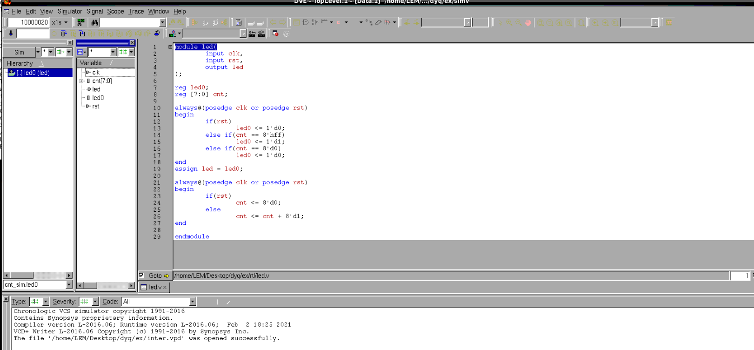Click the Variable pane horizontal scrollbar

coord(106,285)
